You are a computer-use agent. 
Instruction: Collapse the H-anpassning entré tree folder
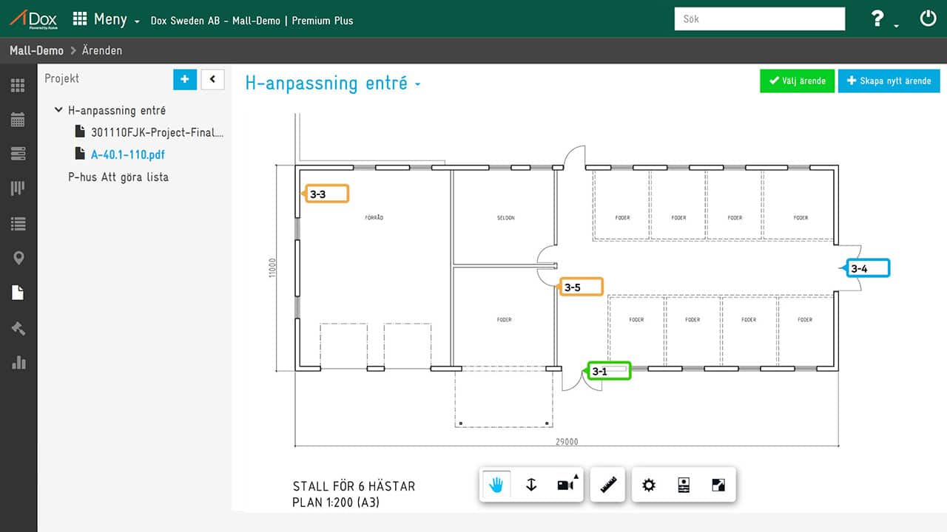[x=58, y=110]
